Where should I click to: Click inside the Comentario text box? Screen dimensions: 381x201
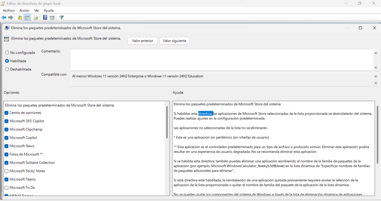pos(222,60)
